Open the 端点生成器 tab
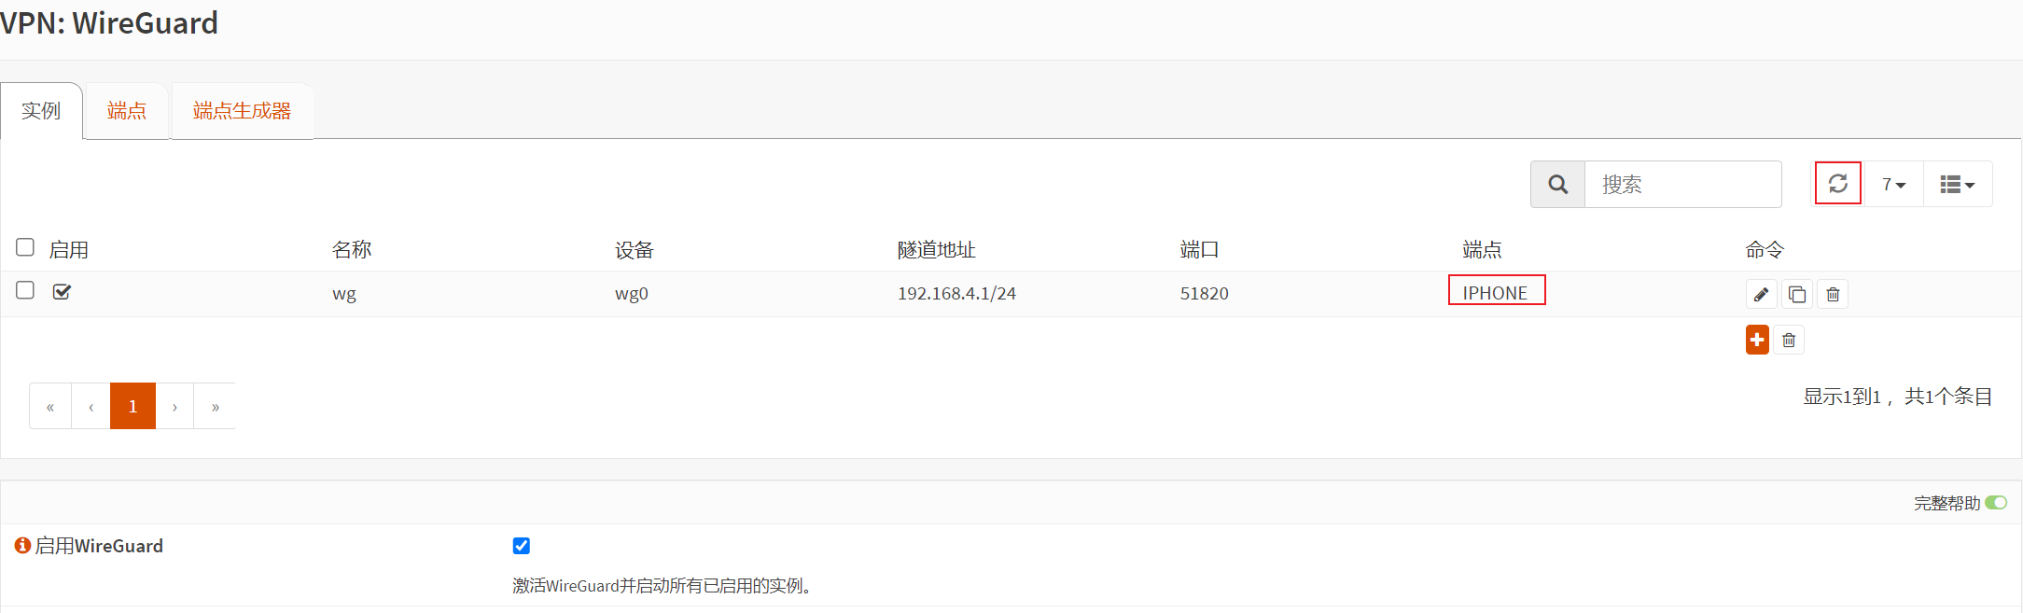Image resolution: width=2023 pixels, height=613 pixels. 242,111
